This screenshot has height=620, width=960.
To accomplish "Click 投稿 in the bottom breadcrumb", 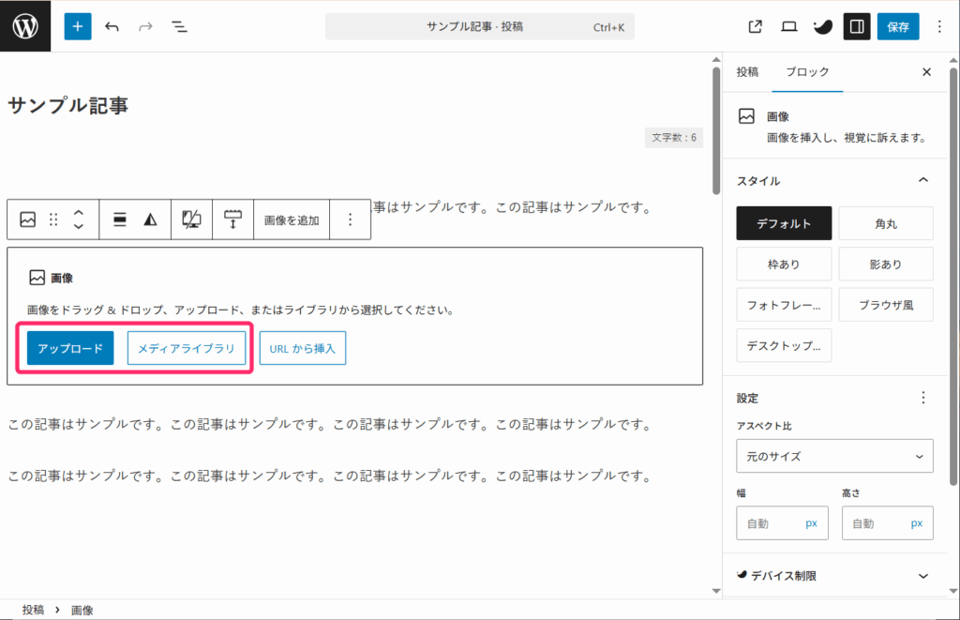I will click(33, 610).
